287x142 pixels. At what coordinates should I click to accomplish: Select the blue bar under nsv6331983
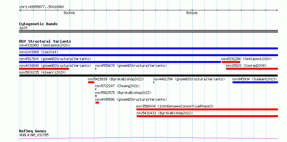tap(148, 48)
